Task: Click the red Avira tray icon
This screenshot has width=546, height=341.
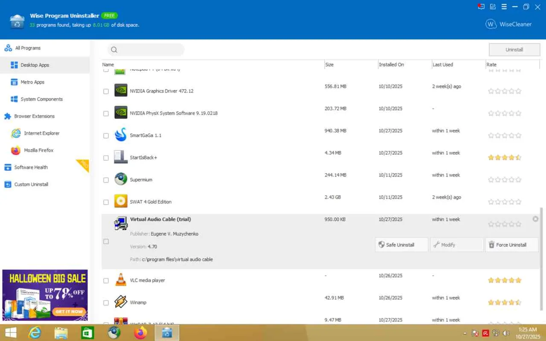Action: [486, 333]
